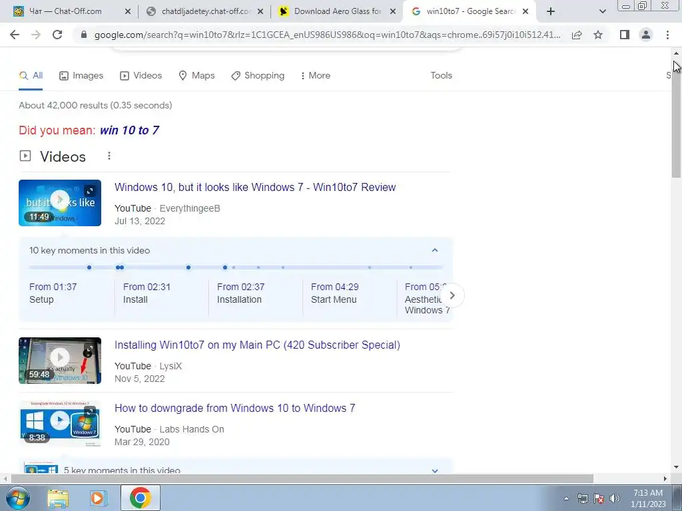682x511 pixels.
Task: Open a new browser tab
Action: click(551, 11)
